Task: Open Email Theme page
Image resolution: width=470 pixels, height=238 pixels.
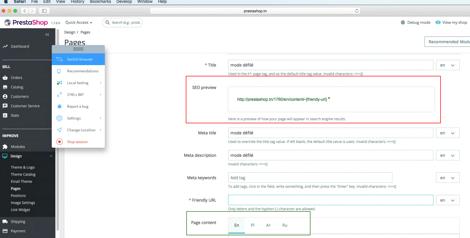Action: coord(21,181)
